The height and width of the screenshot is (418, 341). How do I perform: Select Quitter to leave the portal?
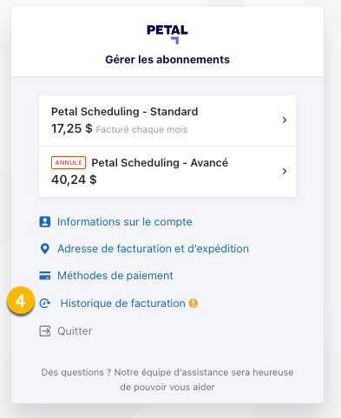[75, 331]
